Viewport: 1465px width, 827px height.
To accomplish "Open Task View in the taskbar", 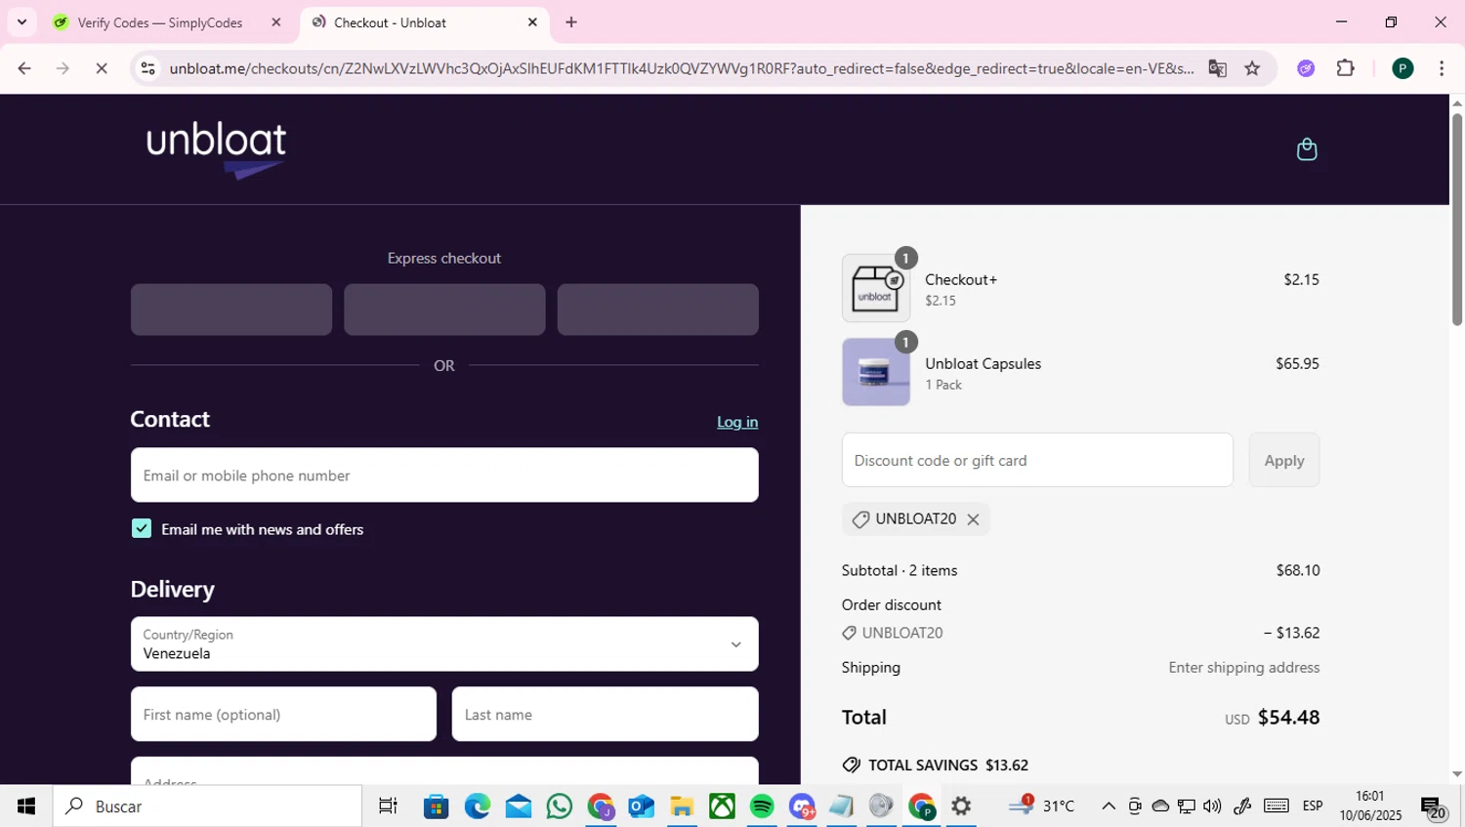I will pyautogui.click(x=388, y=806).
